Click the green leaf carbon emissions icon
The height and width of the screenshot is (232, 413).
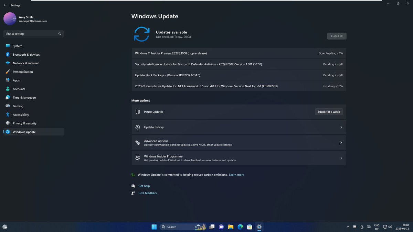click(x=133, y=175)
